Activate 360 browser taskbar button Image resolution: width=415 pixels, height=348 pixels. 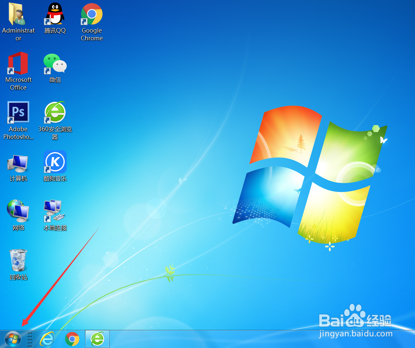point(97,339)
